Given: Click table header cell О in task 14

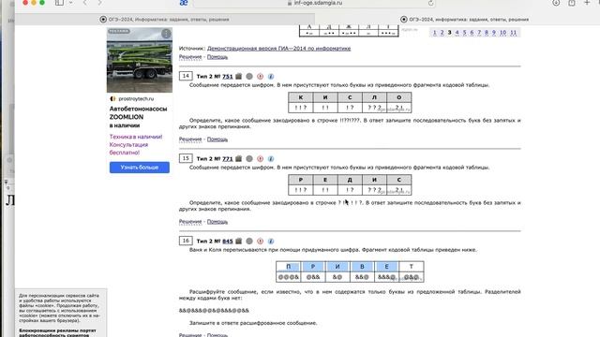Looking at the screenshot, I should 398,97.
